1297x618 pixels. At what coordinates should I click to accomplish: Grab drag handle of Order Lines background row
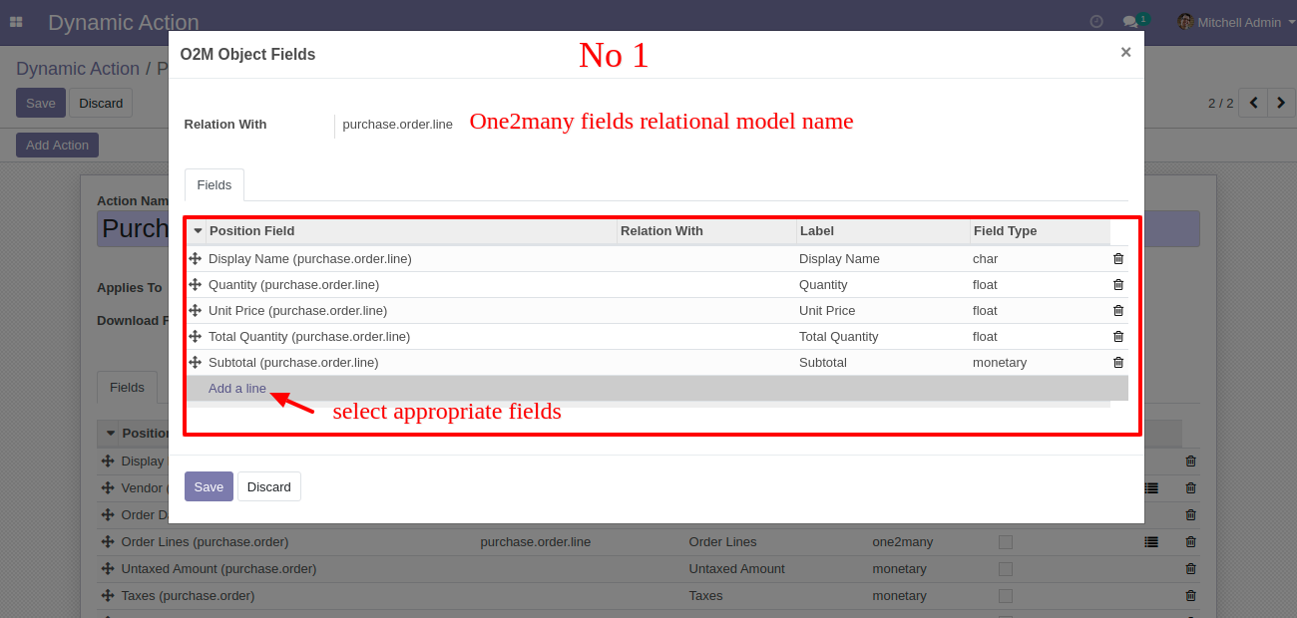point(108,542)
